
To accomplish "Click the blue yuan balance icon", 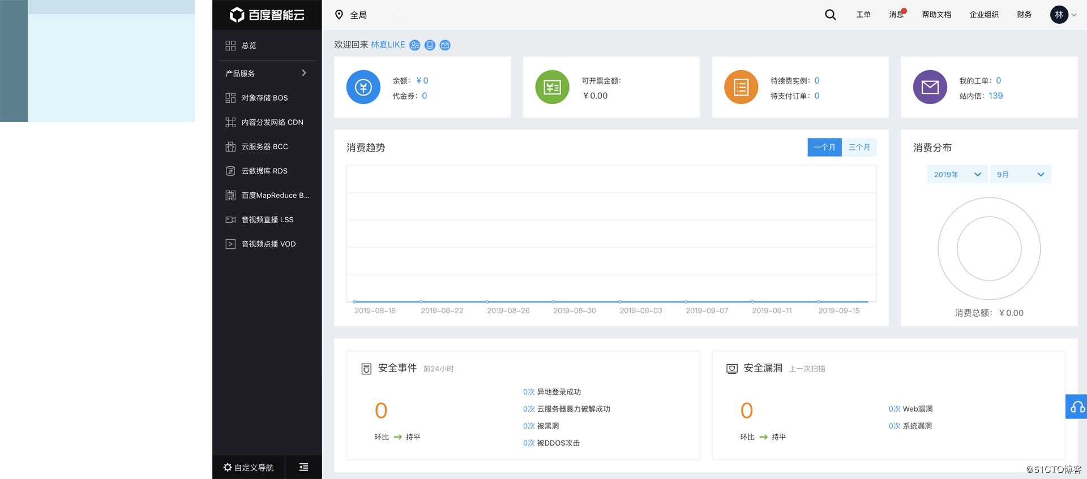I will pyautogui.click(x=363, y=87).
